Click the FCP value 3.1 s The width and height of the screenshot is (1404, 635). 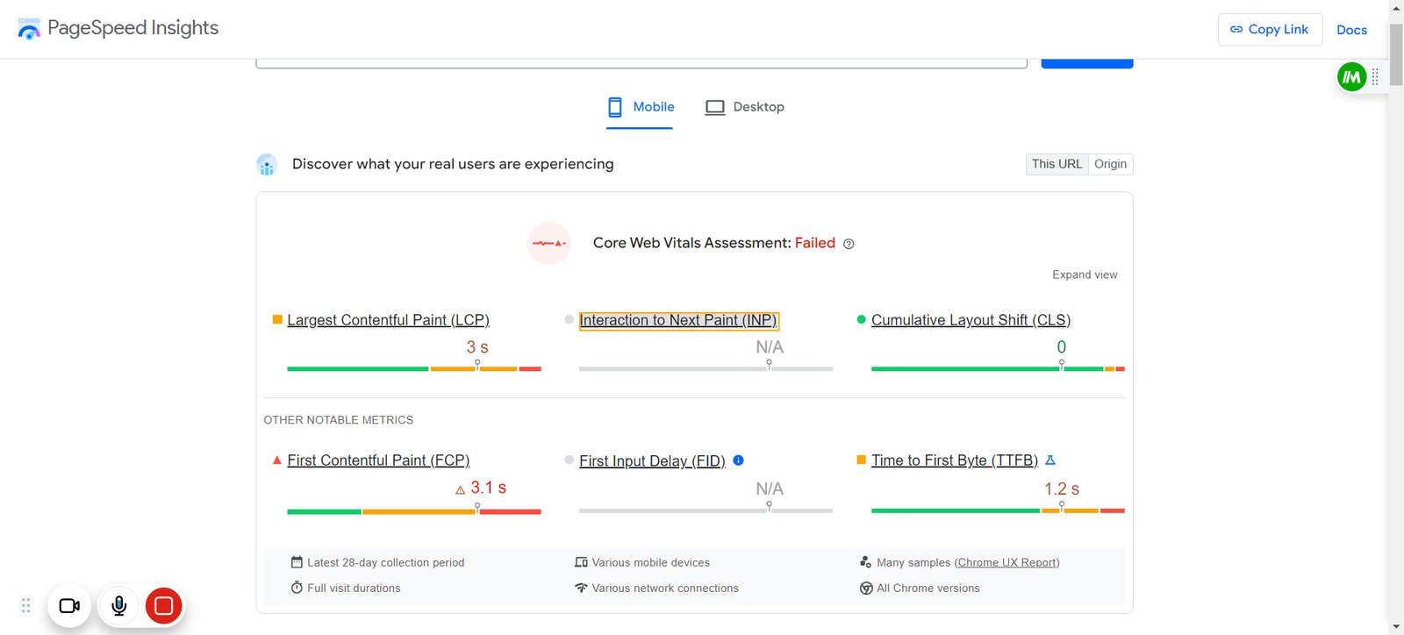point(489,488)
